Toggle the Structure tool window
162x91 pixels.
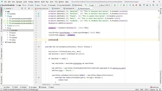click(1, 40)
